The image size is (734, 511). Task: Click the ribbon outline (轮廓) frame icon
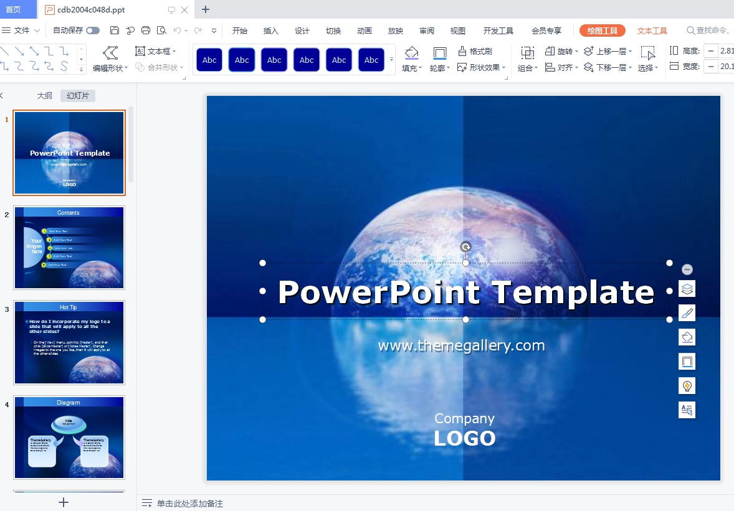click(439, 53)
